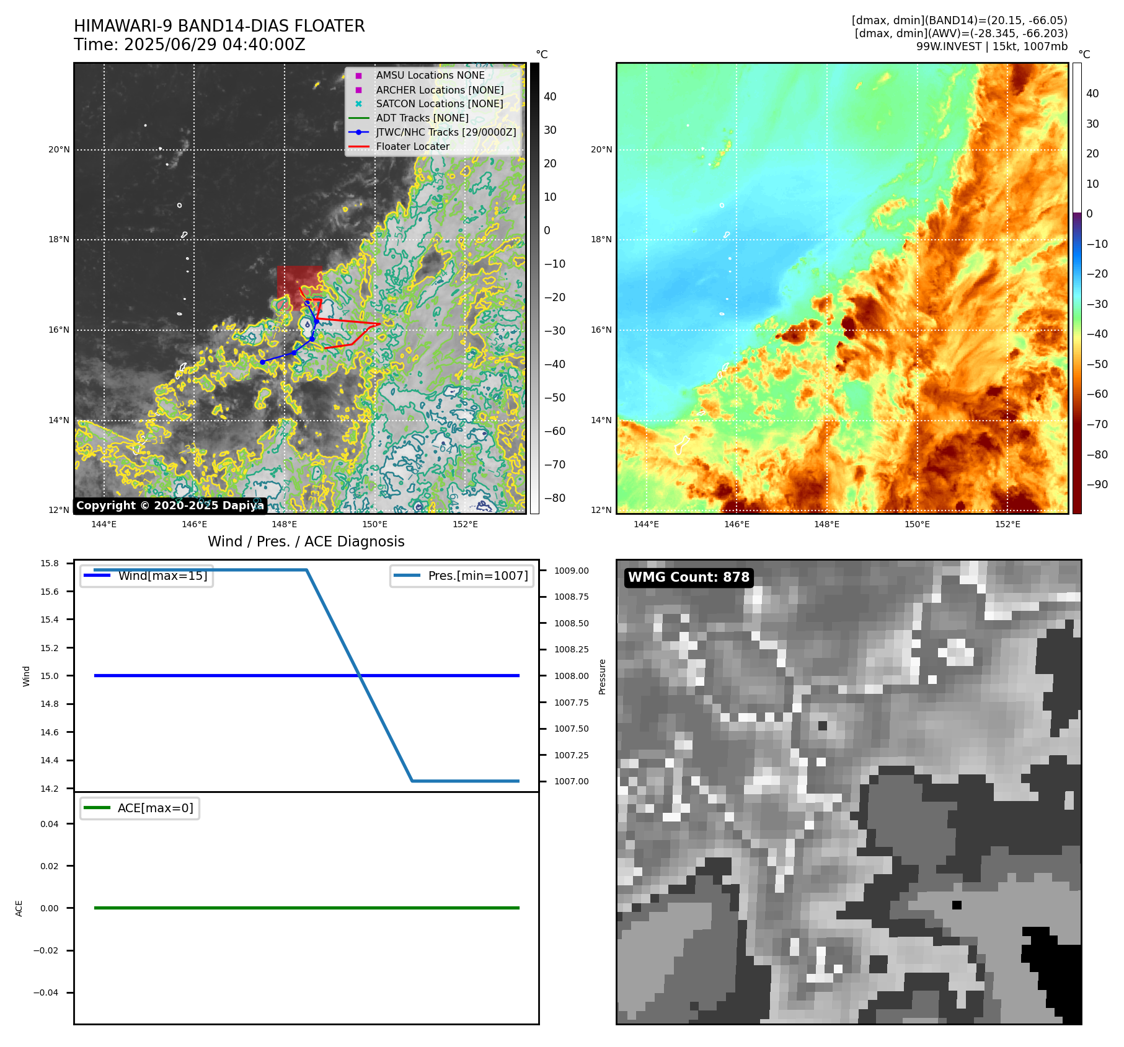
Task: Select the title HIMAWARI-9 BAND14-DIAS FLOATER
Action: coord(219,26)
